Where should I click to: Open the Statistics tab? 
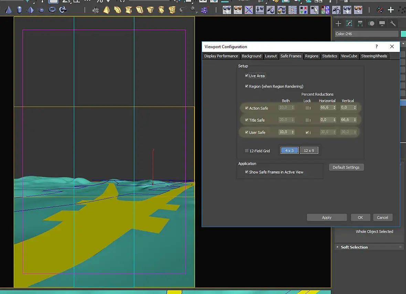coord(330,56)
